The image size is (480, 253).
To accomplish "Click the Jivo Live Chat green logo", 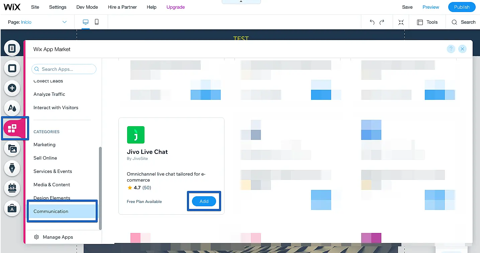I will pyautogui.click(x=136, y=135).
